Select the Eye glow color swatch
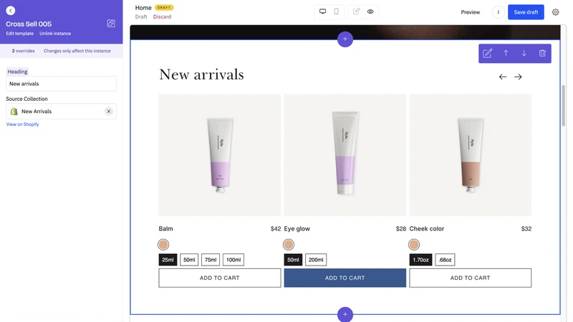573x322 pixels. click(289, 245)
